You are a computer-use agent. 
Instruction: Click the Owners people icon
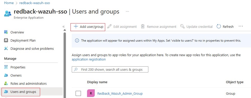point(6,75)
